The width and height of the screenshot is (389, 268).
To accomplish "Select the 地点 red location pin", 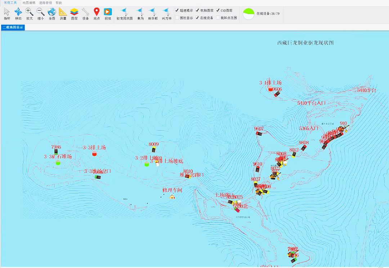I will coord(97,14).
